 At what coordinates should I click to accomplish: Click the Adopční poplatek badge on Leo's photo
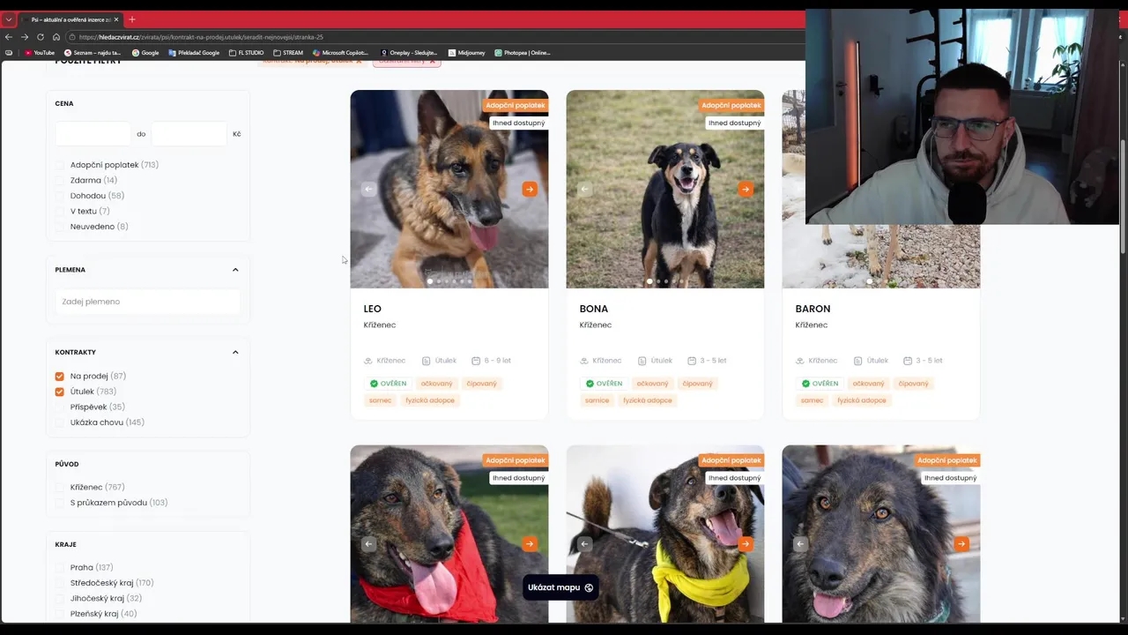click(516, 105)
